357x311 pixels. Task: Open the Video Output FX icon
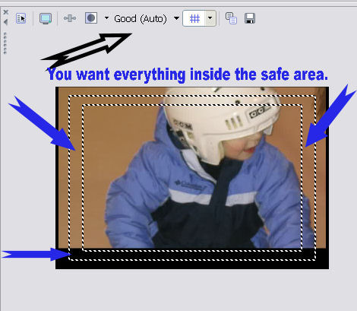pos(70,18)
